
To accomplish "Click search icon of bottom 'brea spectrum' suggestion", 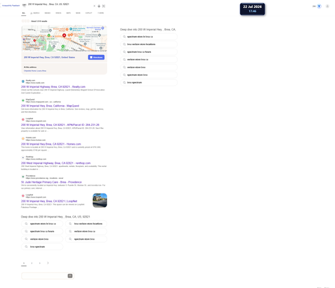I will click(x=26, y=246).
